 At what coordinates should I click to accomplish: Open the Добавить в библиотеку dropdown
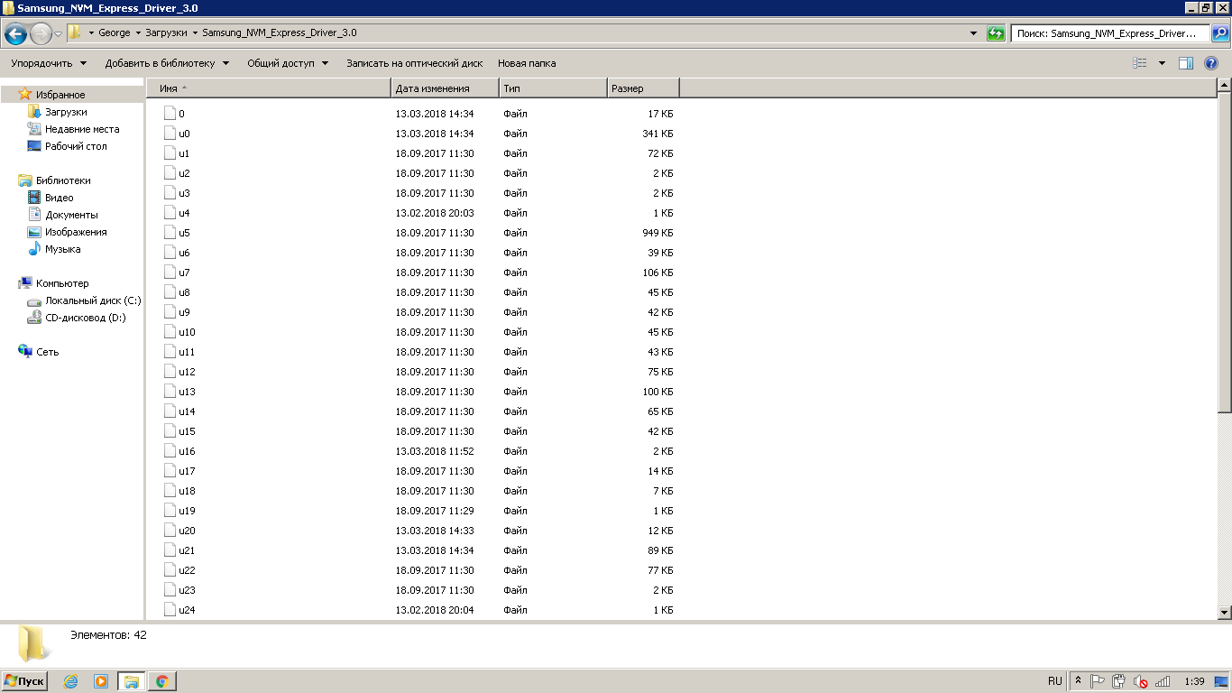(x=168, y=63)
